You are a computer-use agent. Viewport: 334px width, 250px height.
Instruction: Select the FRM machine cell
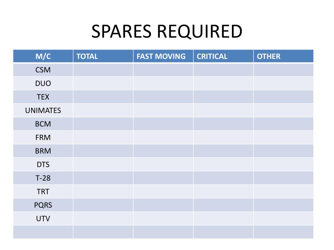click(43, 138)
